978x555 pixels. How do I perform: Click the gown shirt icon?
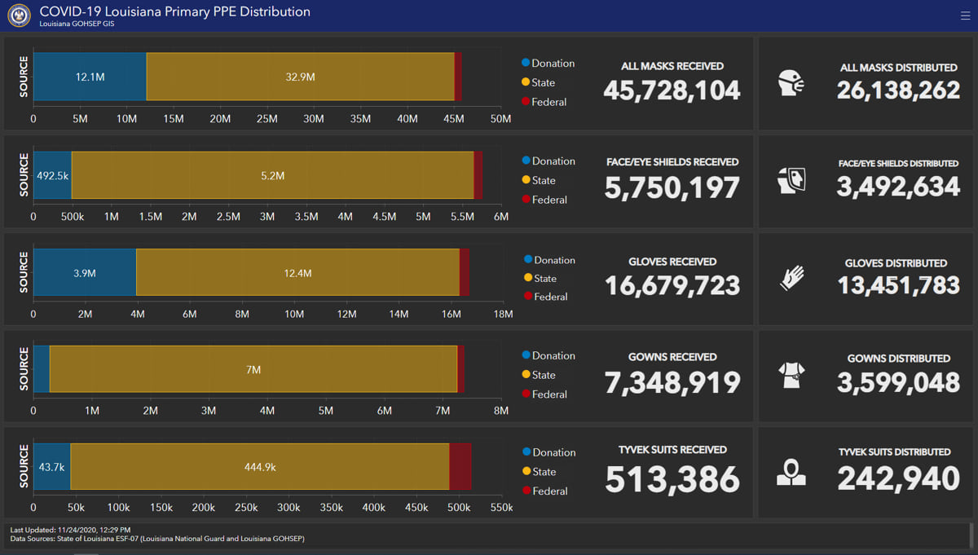(791, 375)
